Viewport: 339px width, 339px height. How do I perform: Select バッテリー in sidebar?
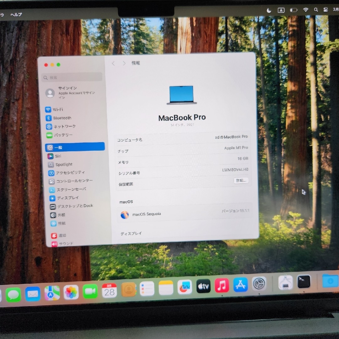[x=60, y=135]
